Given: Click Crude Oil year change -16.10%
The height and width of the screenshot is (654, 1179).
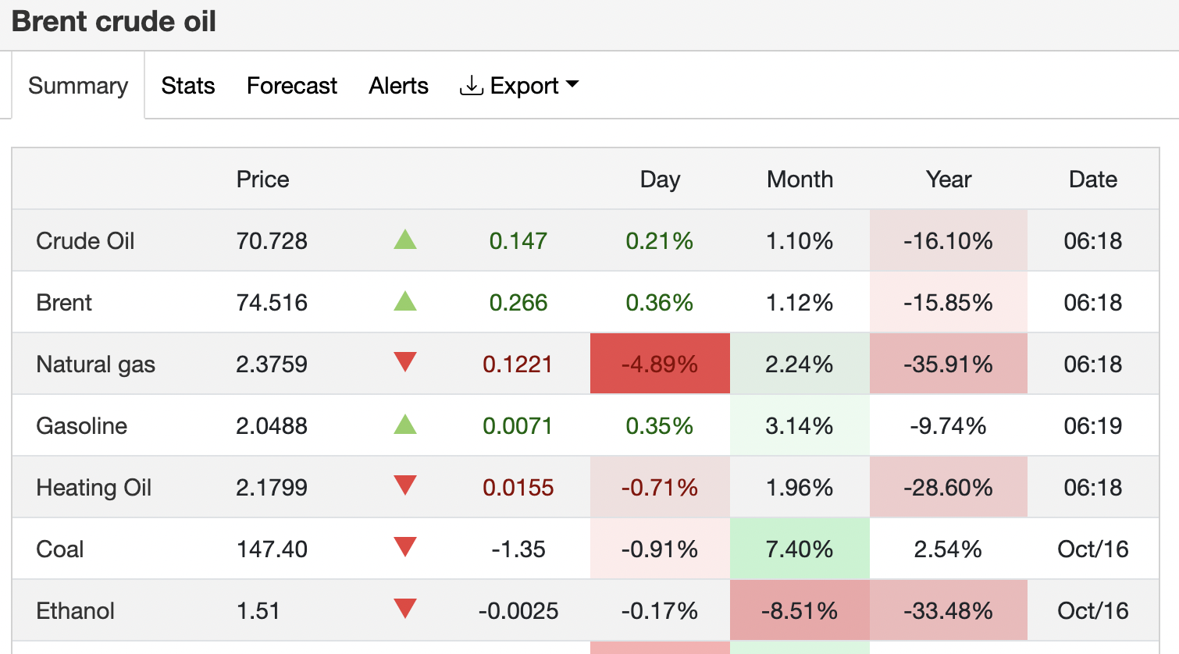Looking at the screenshot, I should [948, 240].
